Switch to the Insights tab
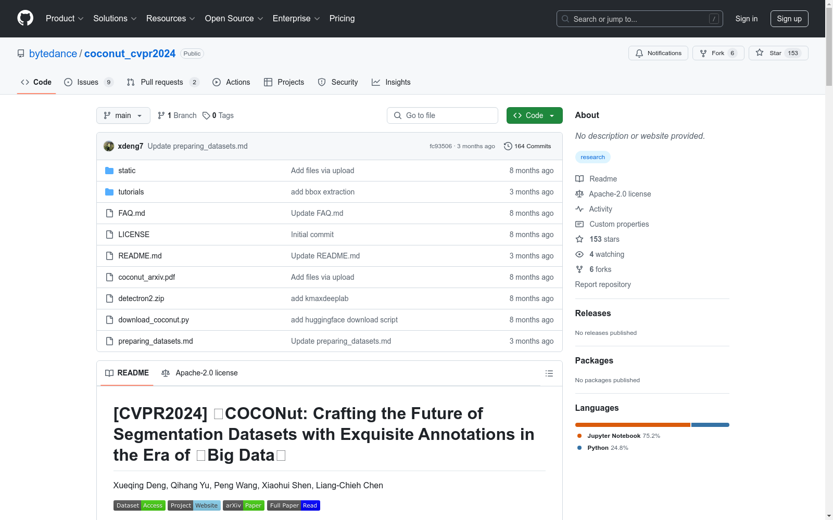The image size is (833, 520). tap(391, 82)
